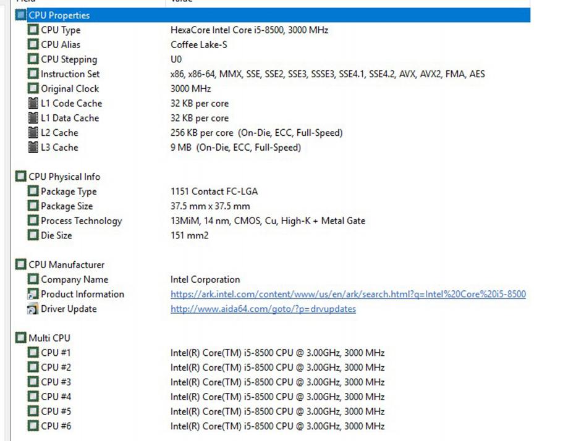Click the 13MiM, 14 nm process value
The width and height of the screenshot is (576, 441).
[268, 220]
